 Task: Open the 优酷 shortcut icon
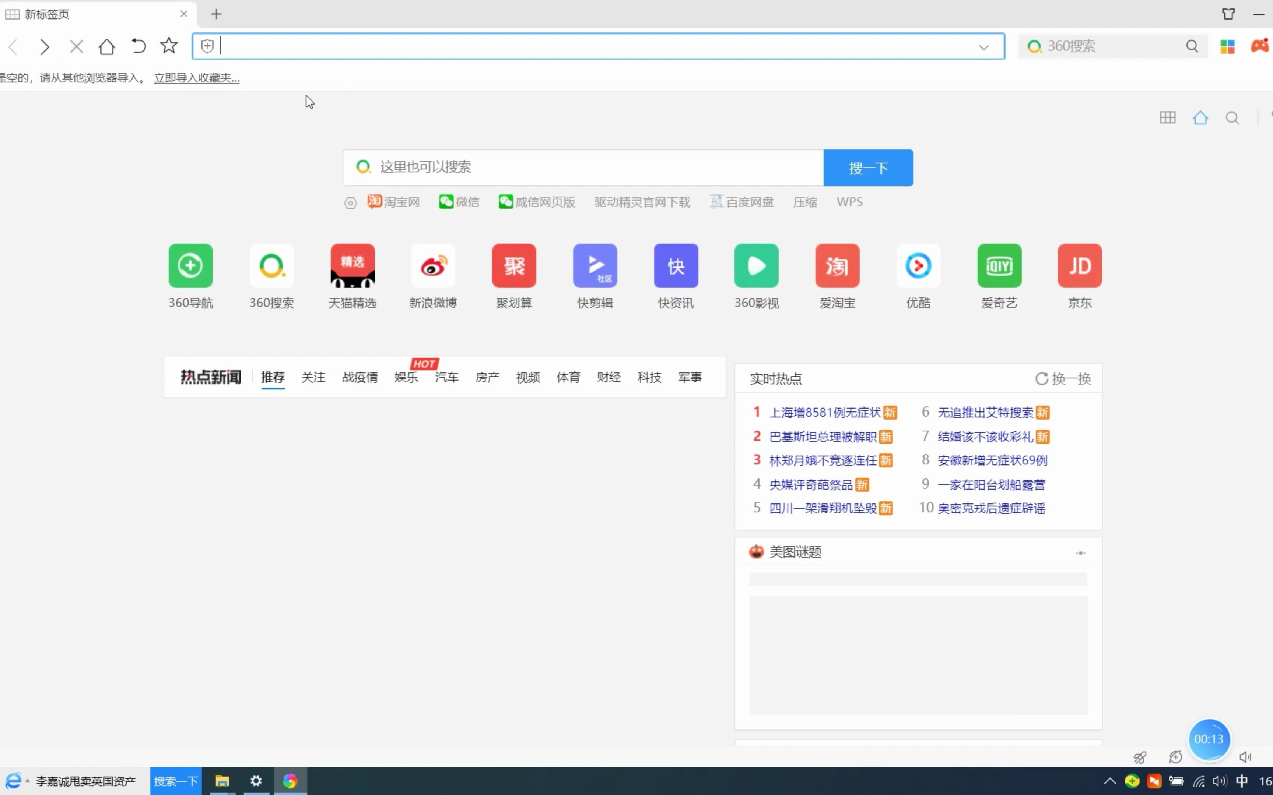[x=918, y=265]
